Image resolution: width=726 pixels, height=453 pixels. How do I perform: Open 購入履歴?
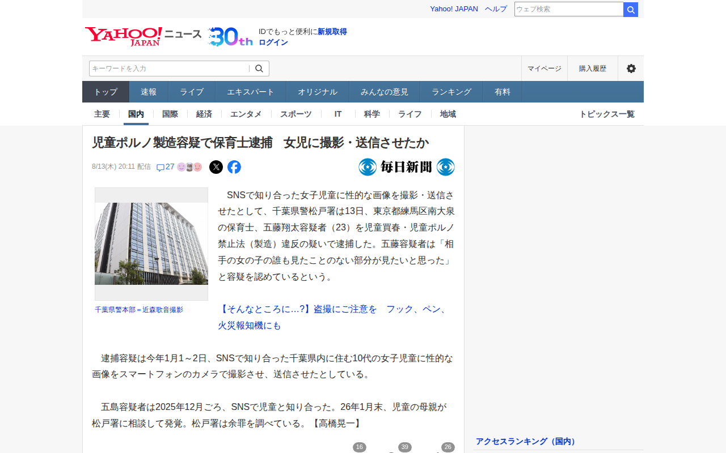[x=593, y=69]
